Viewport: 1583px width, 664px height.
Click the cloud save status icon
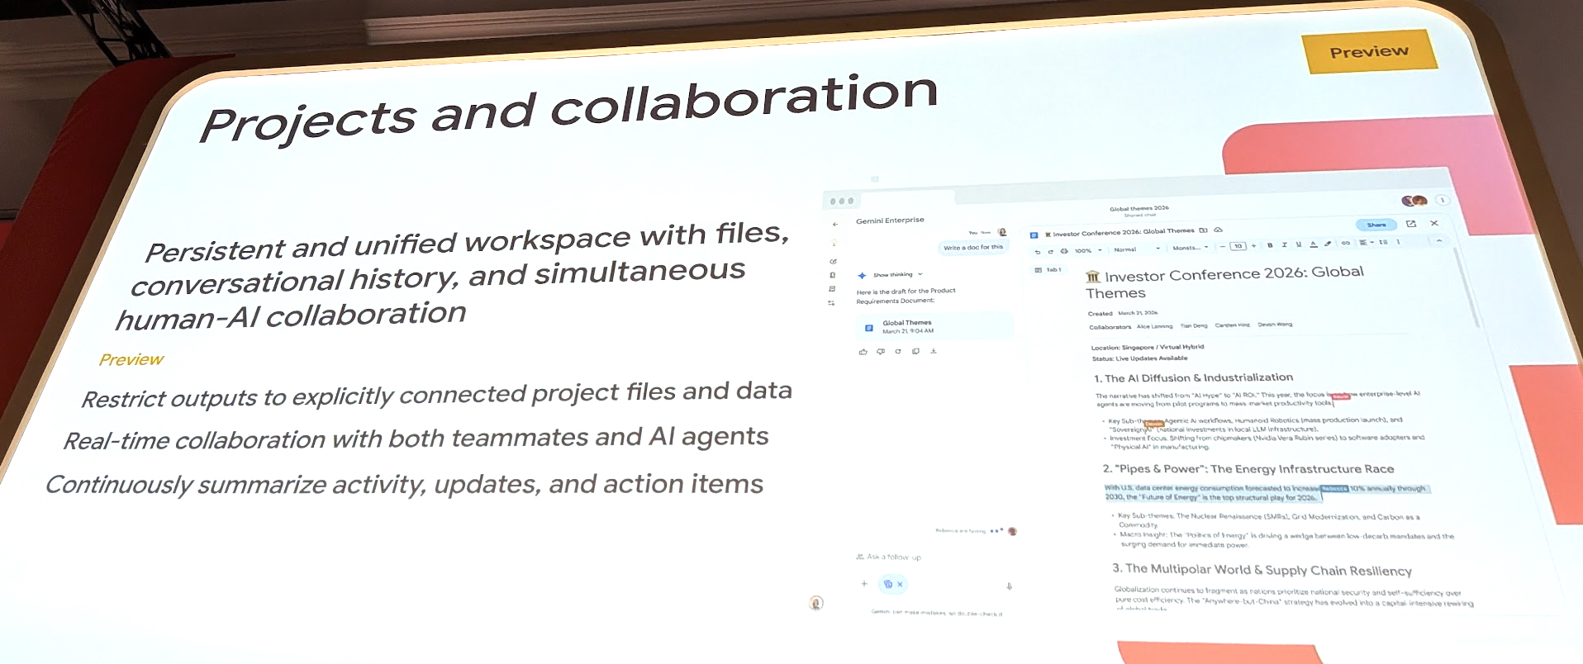click(1218, 230)
